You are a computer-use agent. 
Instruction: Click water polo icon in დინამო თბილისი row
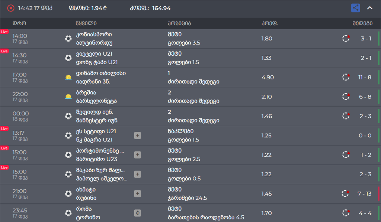tap(68, 77)
